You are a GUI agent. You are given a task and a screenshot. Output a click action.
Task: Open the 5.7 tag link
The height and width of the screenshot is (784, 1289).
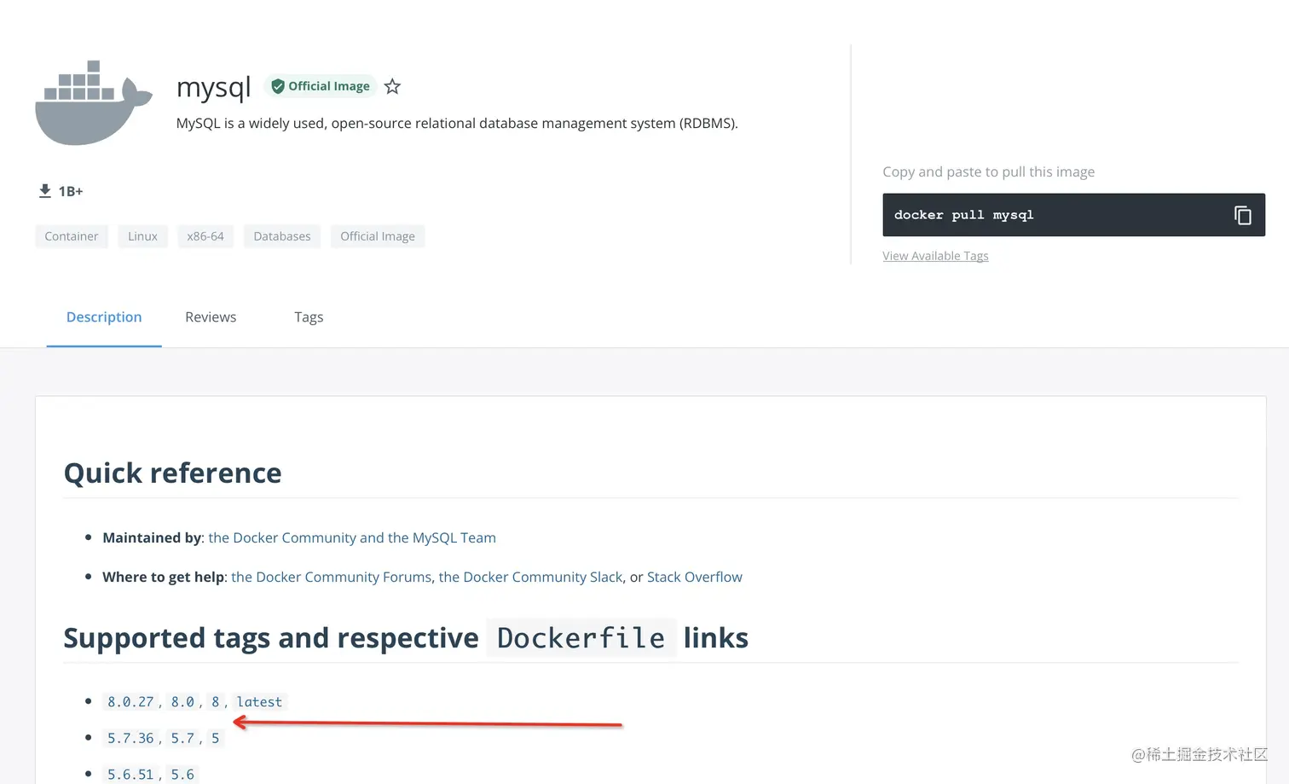[x=182, y=739]
